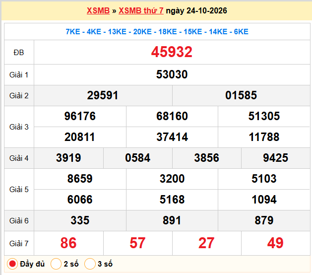Screen dimensions: 312x275
Task: Click the Giải 7 number 86
Action: coord(68,243)
